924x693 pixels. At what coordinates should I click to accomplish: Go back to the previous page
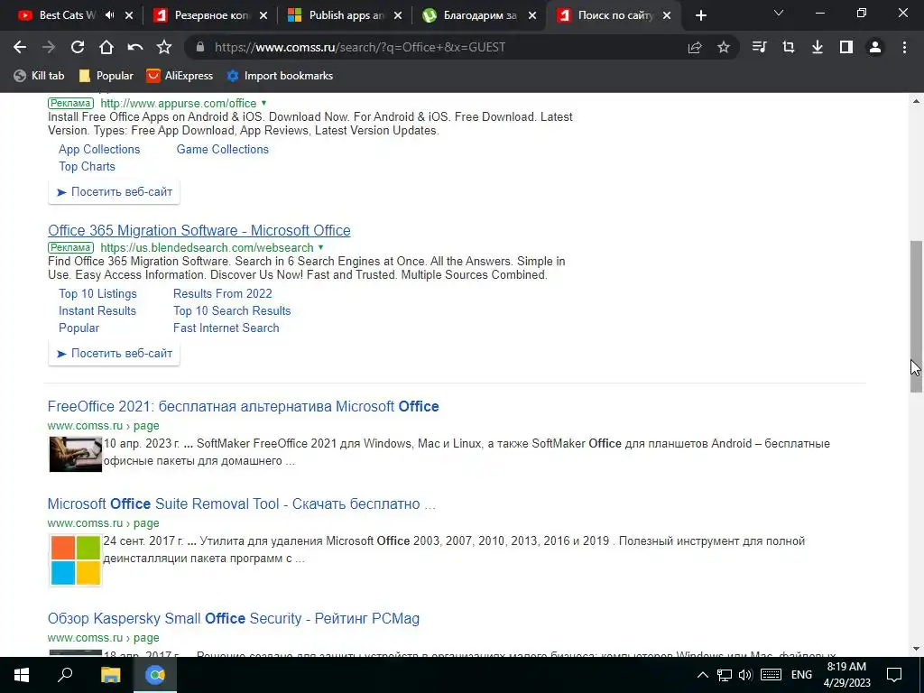coord(20,47)
